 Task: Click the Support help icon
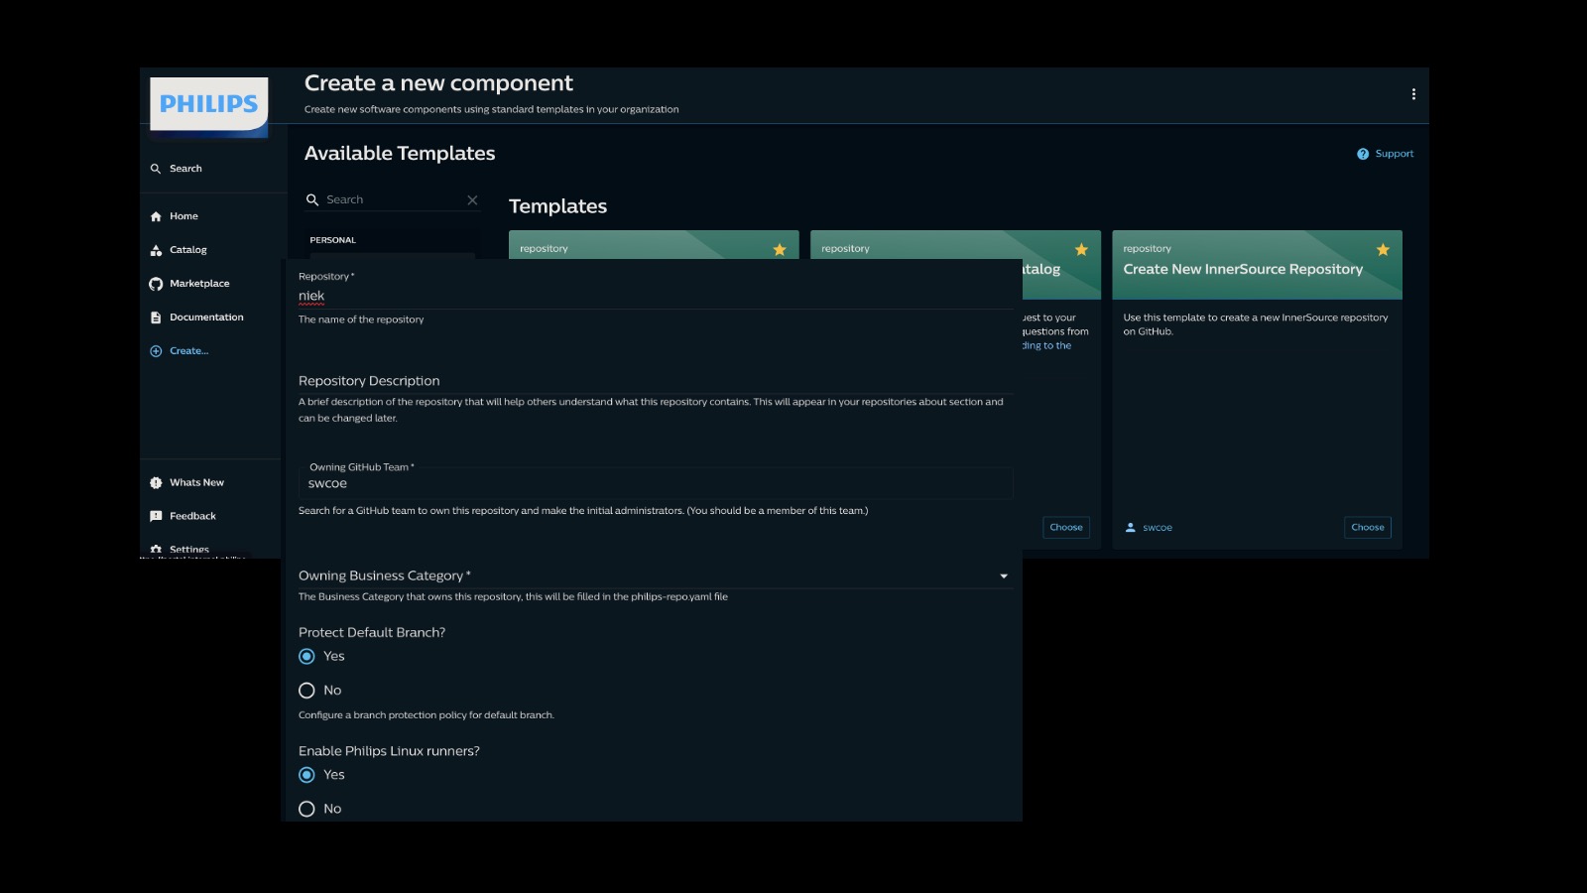[1363, 154]
